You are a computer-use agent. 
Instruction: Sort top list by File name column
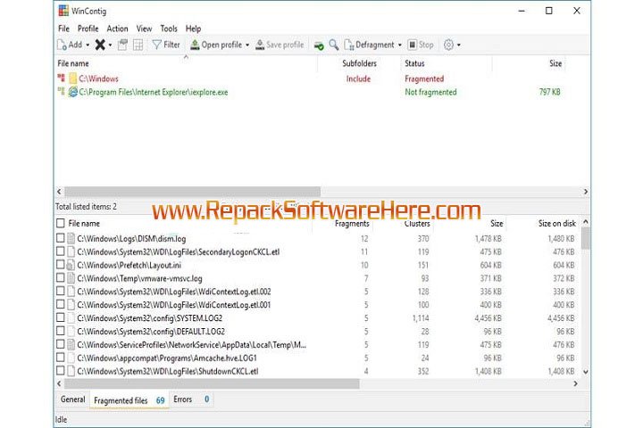click(73, 63)
